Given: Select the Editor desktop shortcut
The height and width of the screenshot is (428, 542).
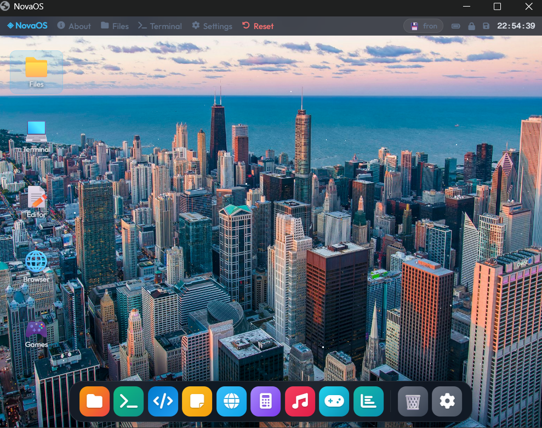Looking at the screenshot, I should 36,202.
